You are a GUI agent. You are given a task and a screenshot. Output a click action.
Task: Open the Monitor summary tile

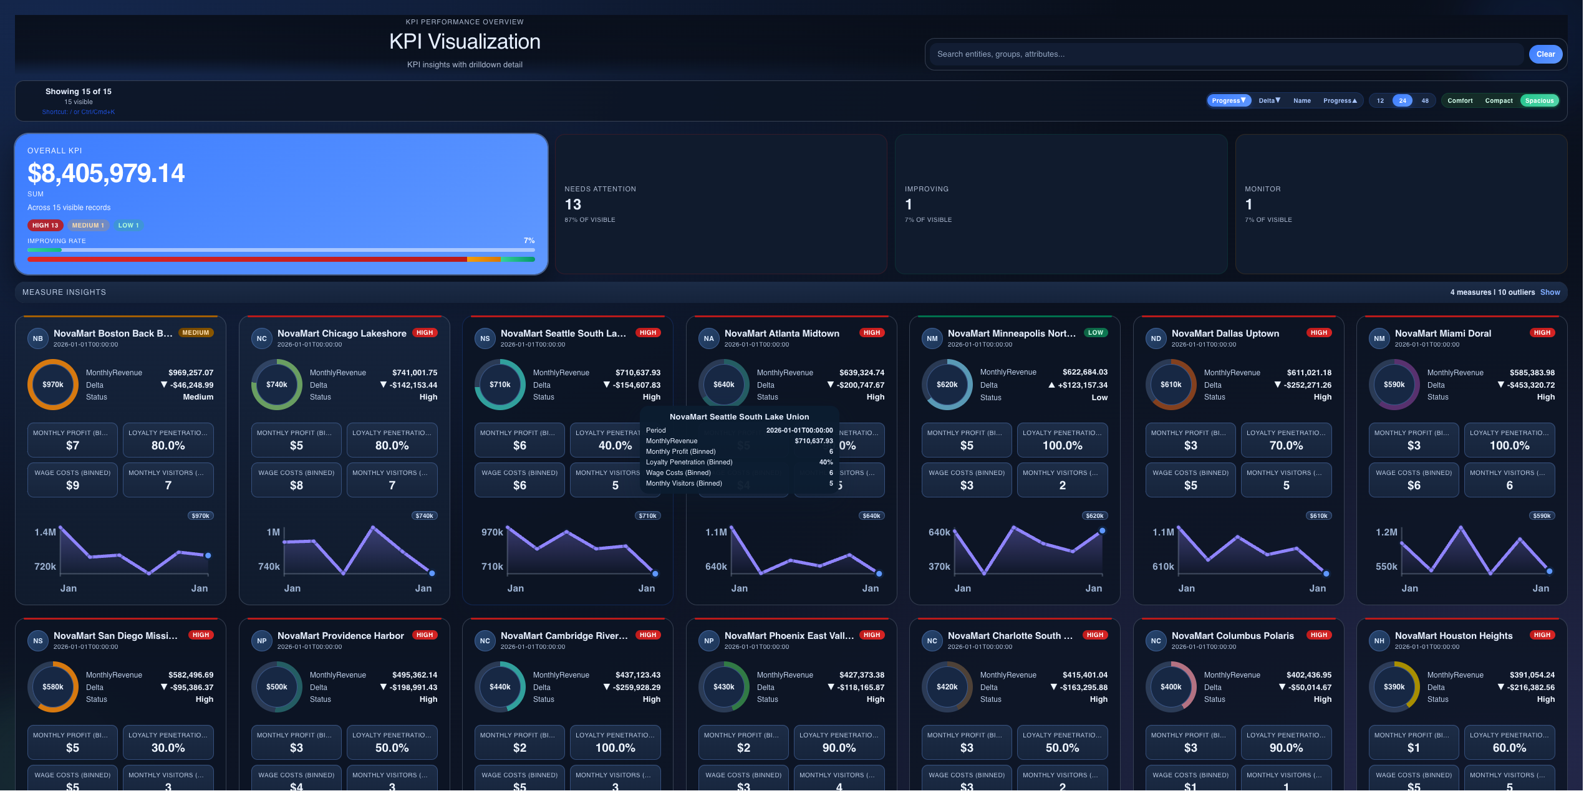1401,204
